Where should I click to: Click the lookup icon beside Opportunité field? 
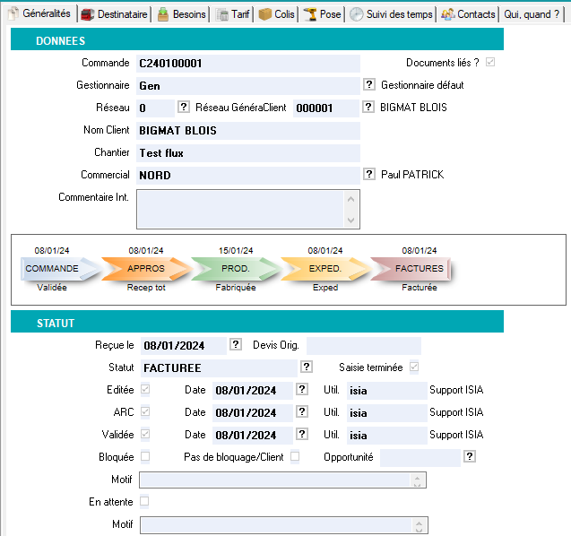point(470,456)
